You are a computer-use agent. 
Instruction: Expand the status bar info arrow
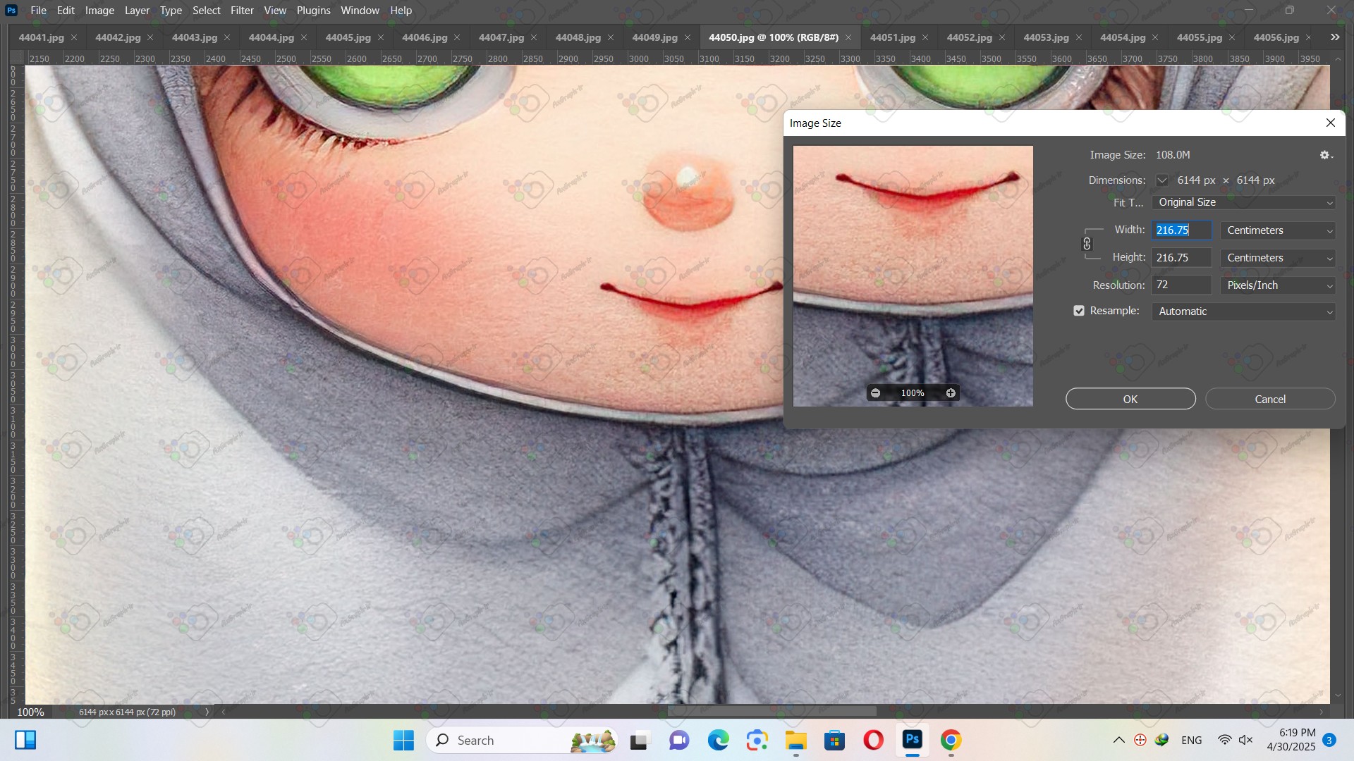tap(207, 712)
